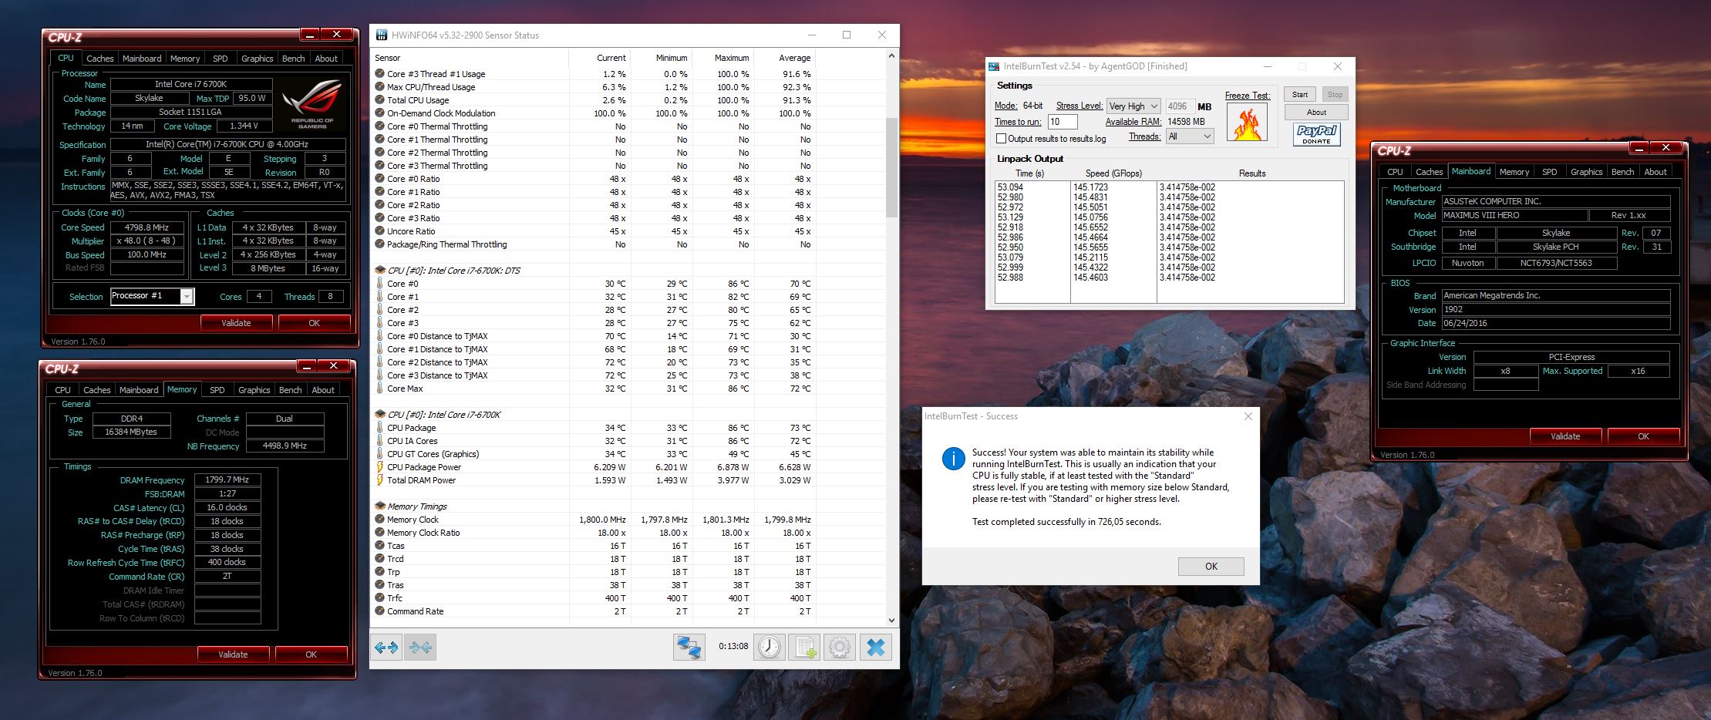1711x720 pixels.
Task: Click the Command Rate sensor icon
Action: click(380, 611)
